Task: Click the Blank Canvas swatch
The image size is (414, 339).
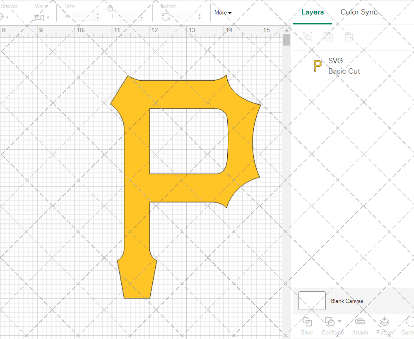Action: point(312,301)
